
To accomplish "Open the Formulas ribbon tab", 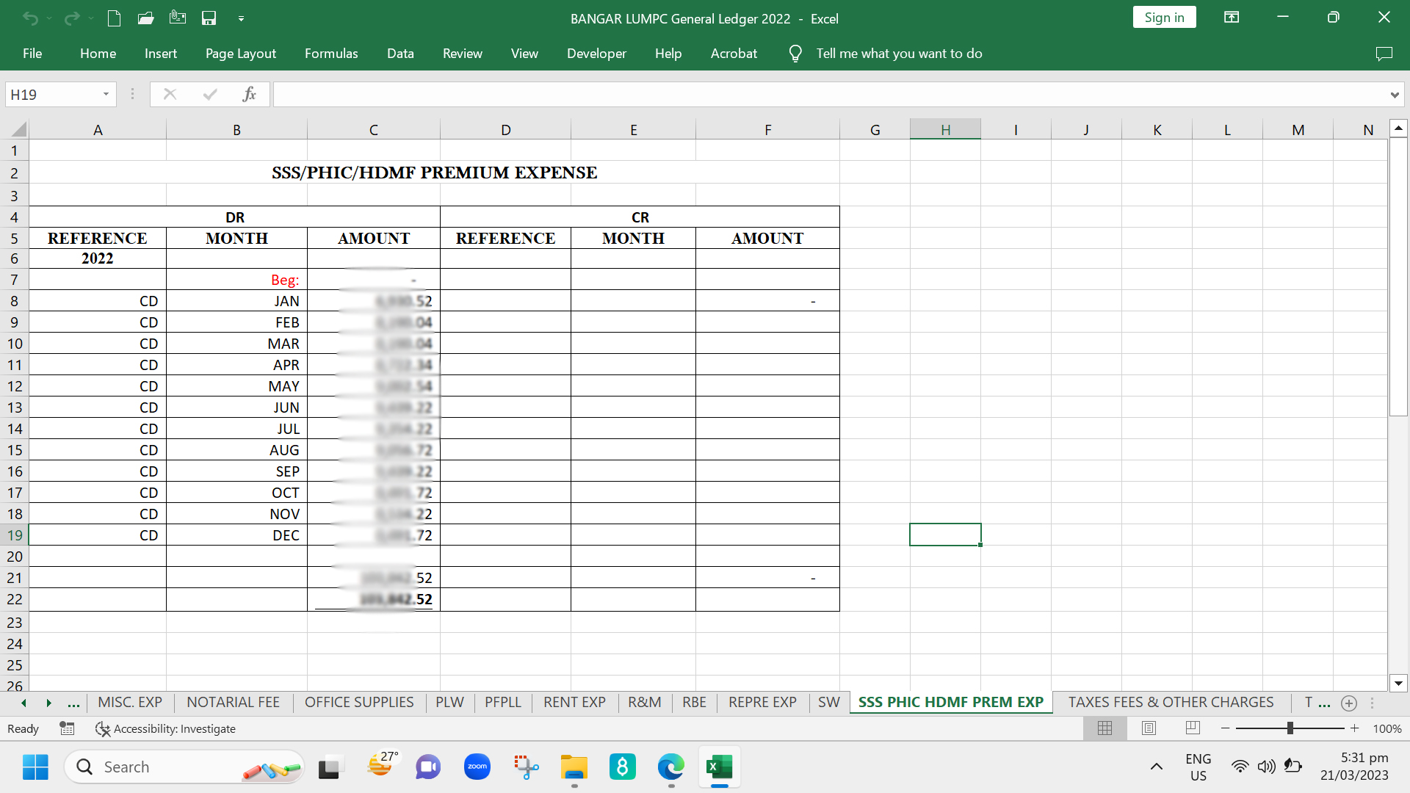I will pyautogui.click(x=331, y=54).
